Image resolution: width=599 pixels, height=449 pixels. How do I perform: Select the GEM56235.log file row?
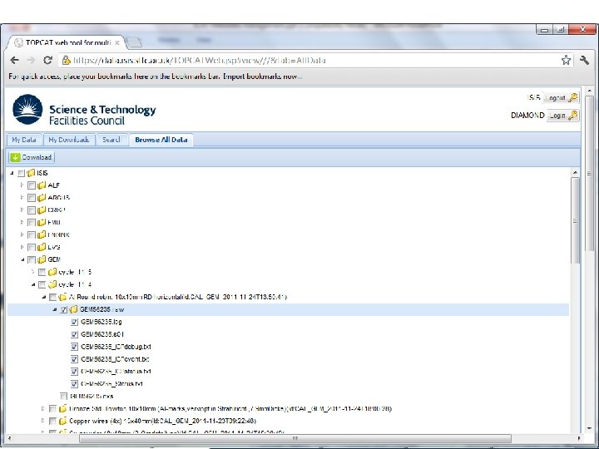pyautogui.click(x=101, y=322)
